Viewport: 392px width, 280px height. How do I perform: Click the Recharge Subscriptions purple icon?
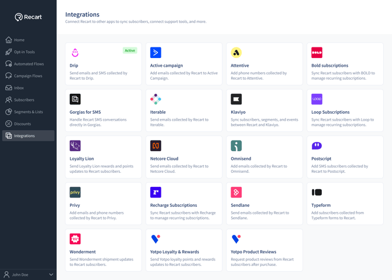pyautogui.click(x=156, y=192)
